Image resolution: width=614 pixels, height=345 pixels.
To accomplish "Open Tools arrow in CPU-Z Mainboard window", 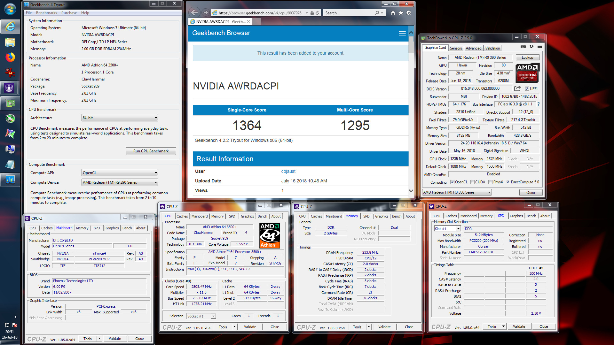I will click(99, 339).
